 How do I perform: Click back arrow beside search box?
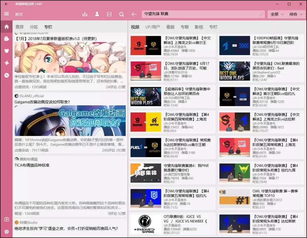pyautogui.click(x=134, y=14)
